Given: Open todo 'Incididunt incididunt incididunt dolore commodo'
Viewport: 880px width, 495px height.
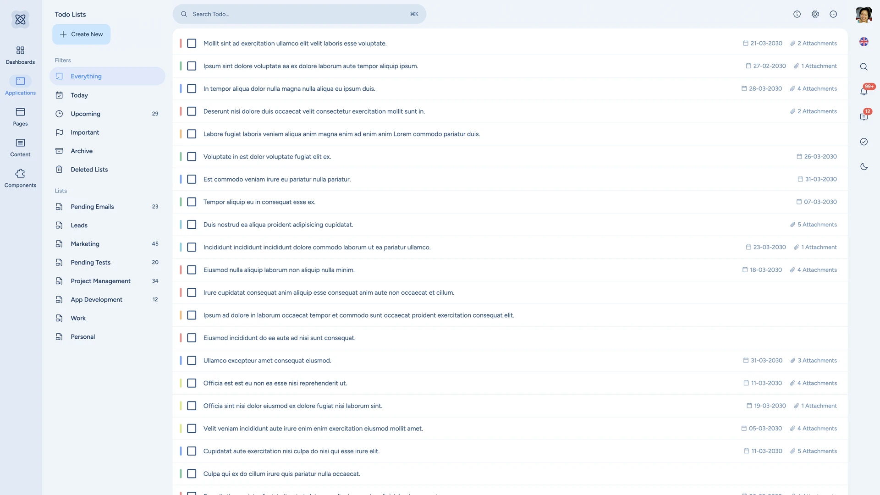Looking at the screenshot, I should pos(317,247).
